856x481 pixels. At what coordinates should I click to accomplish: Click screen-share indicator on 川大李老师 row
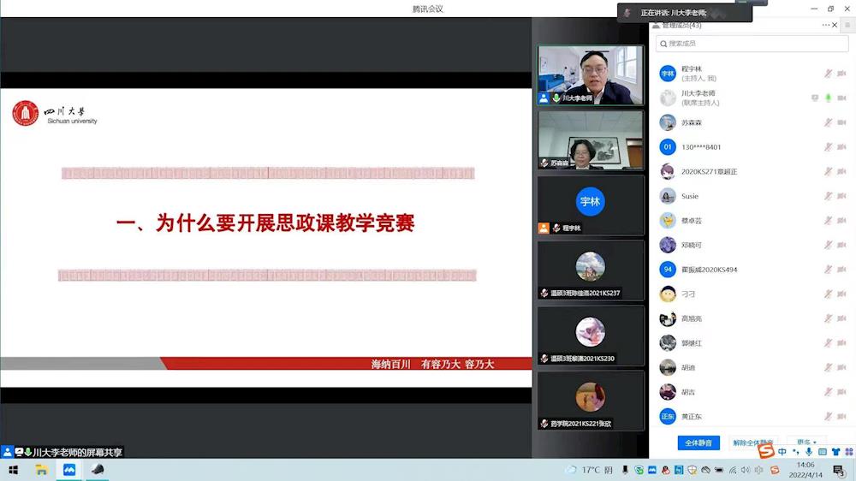[x=815, y=98]
